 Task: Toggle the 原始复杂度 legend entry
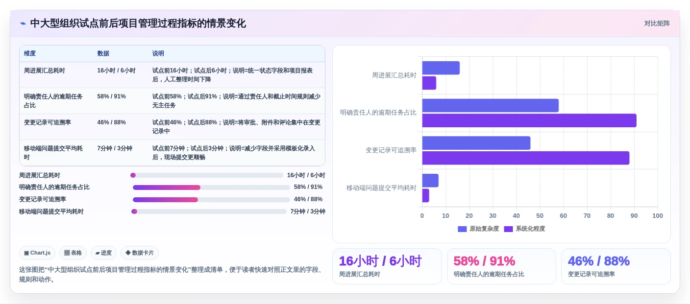point(478,229)
